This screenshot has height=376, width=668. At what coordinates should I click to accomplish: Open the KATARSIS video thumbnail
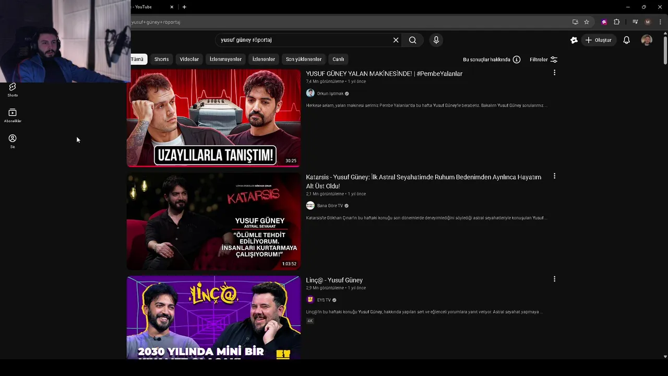tap(213, 221)
